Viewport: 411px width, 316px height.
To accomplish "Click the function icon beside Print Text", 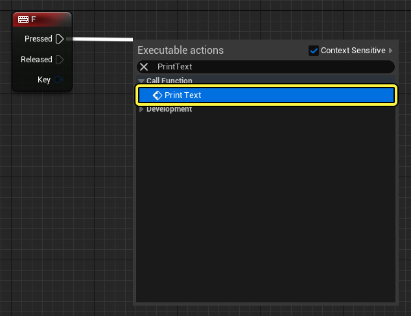I will pos(158,95).
